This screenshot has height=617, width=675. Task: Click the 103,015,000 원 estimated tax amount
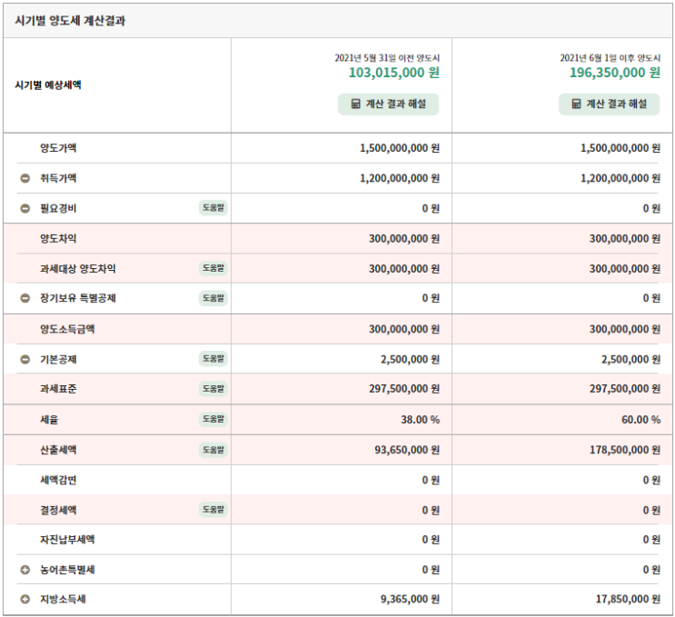coord(394,73)
